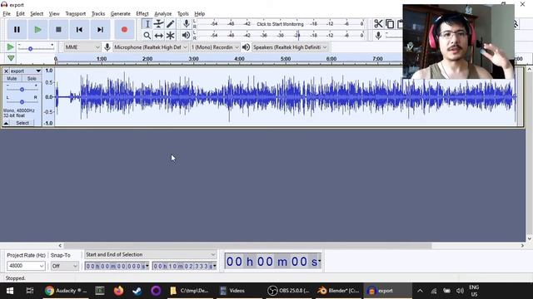Skip to End of the track
This screenshot has width=533, height=299.
click(x=100, y=30)
